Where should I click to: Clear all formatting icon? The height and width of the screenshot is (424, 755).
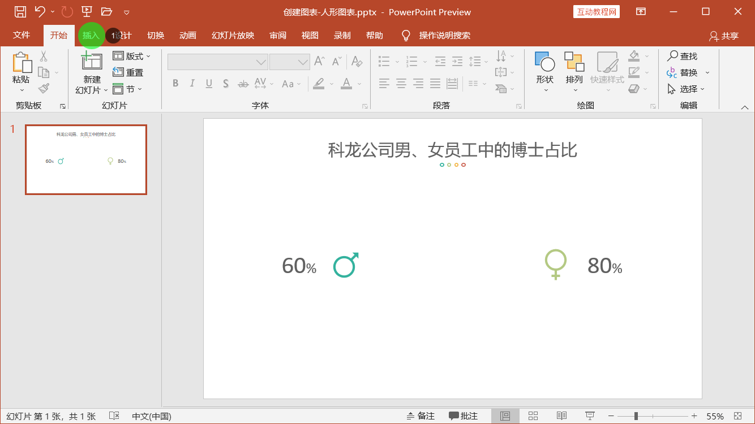[357, 61]
